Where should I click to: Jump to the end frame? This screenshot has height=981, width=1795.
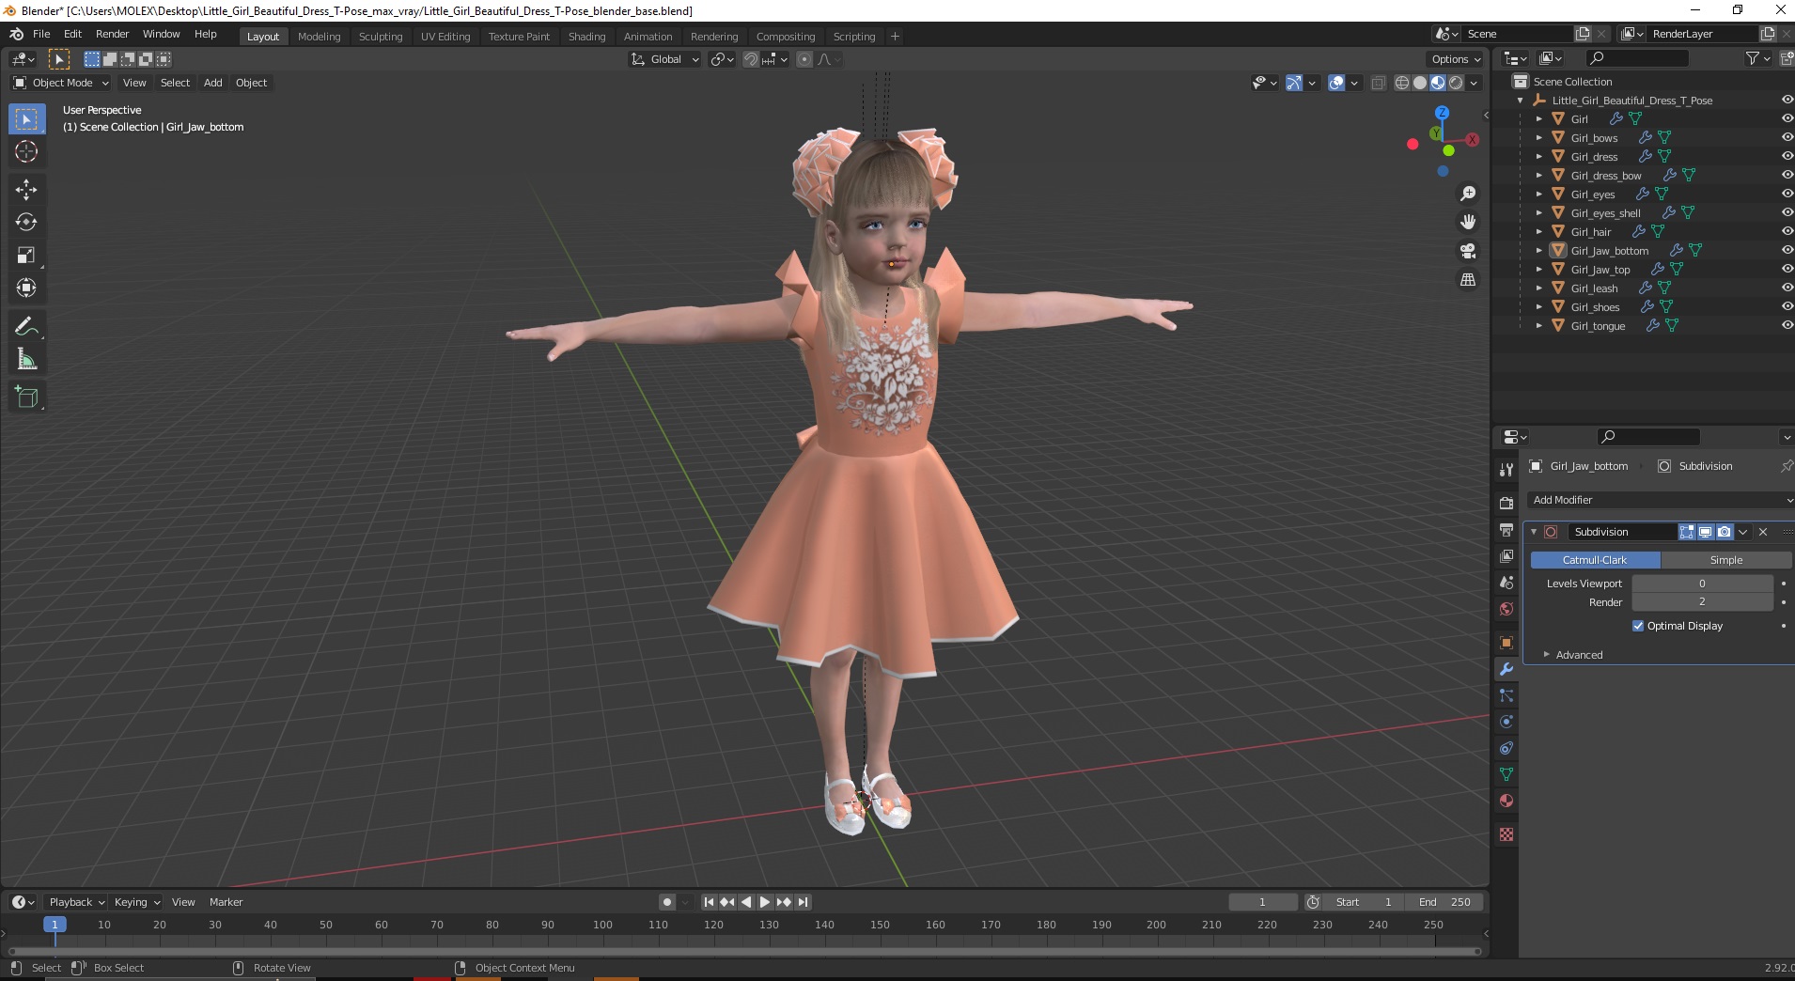803,902
